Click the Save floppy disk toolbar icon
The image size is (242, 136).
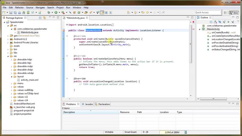pyautogui.click(x=11, y=12)
